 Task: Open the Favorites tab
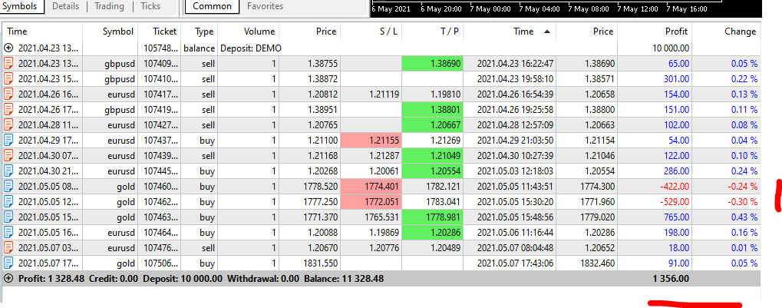pos(265,6)
